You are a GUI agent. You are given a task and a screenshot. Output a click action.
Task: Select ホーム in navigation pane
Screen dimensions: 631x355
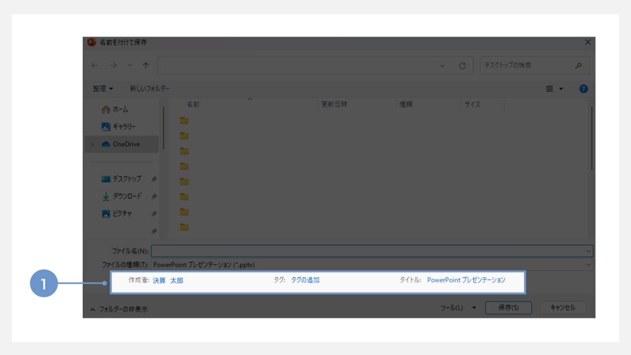[122, 109]
